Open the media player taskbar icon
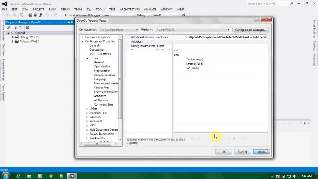This screenshot has width=318, height=179. pos(40,176)
